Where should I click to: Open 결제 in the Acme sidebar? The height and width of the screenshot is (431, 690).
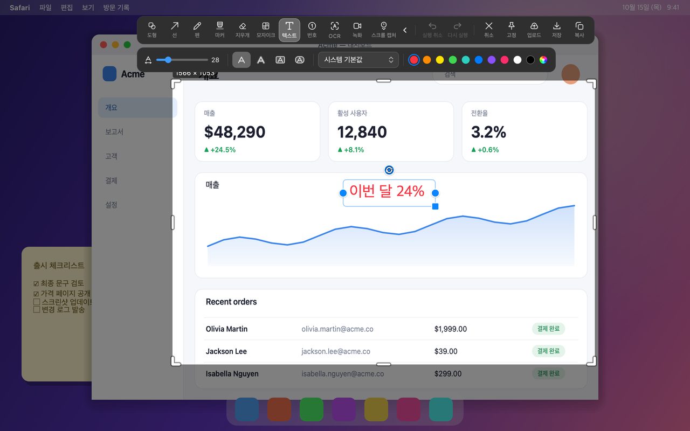click(137, 180)
